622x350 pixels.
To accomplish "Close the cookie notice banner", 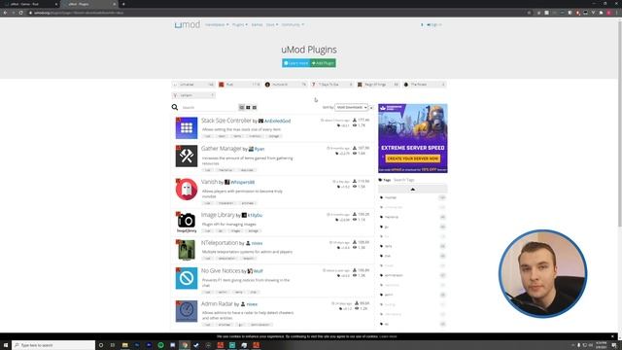I will (612, 336).
